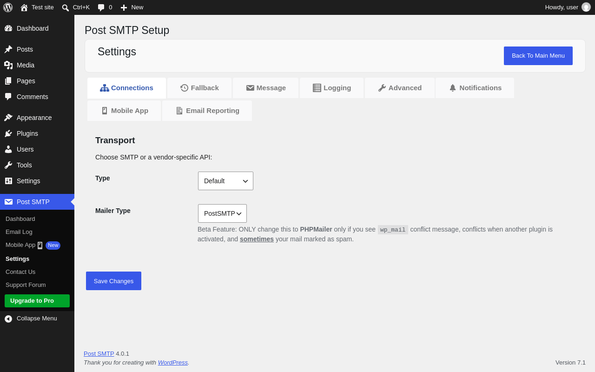Open the Posts menu label
This screenshot has height=372, width=595.
tap(25, 49)
